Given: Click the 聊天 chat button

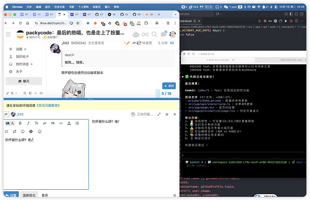Looking at the screenshot, I should coord(24,81).
